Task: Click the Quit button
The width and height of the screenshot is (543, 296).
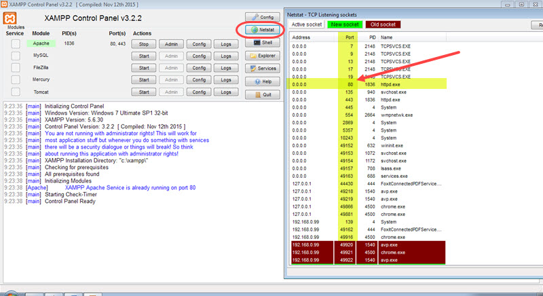Action: [263, 94]
